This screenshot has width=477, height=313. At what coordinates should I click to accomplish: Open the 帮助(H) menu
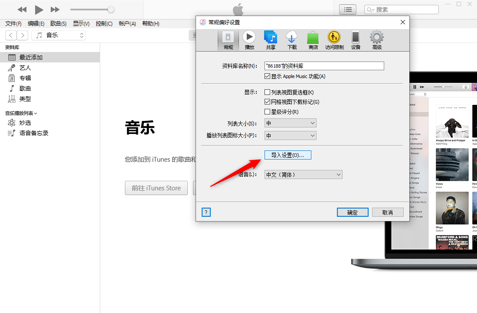[x=151, y=24]
